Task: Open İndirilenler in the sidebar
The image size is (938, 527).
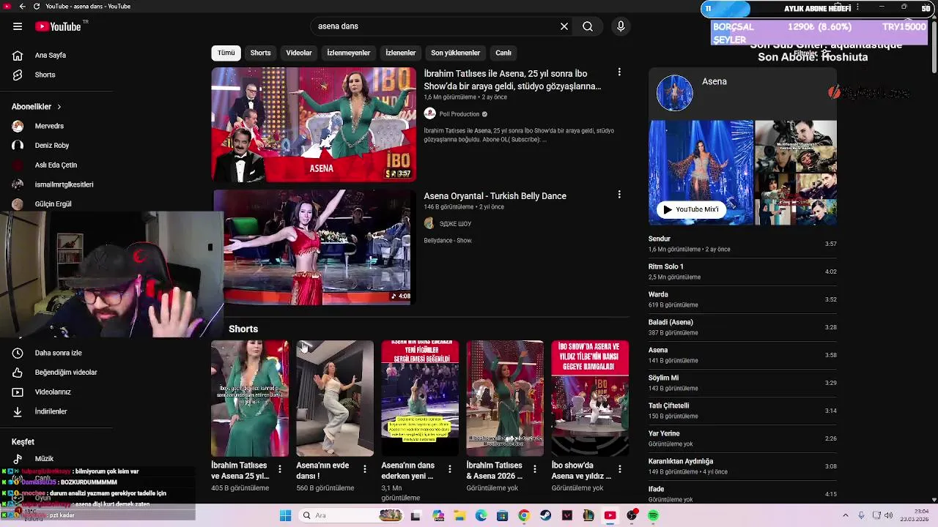Action: point(51,411)
